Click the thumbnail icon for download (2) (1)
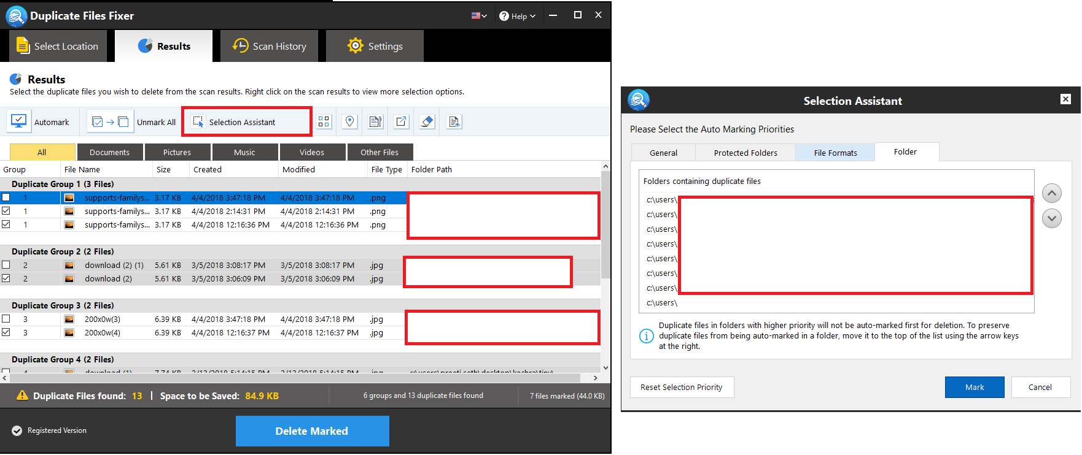The width and height of the screenshot is (1082, 455). click(x=69, y=266)
